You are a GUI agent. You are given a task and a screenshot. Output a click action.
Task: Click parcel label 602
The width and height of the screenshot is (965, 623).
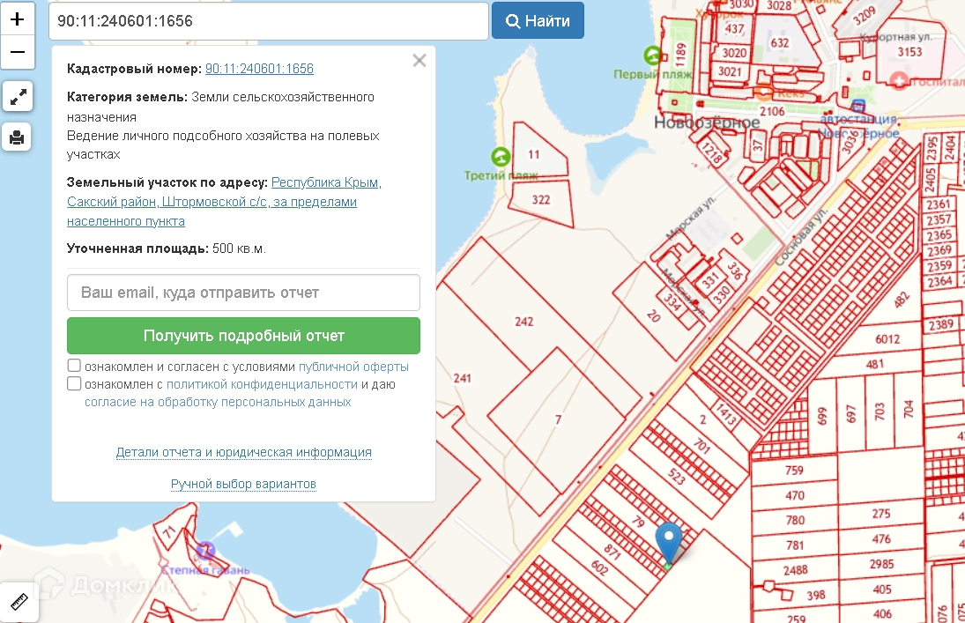click(599, 567)
